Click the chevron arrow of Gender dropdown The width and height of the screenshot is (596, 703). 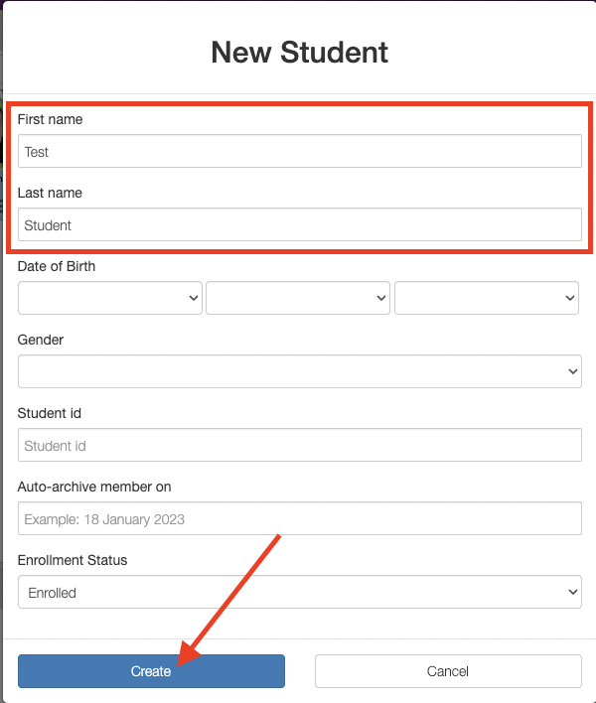click(x=573, y=371)
